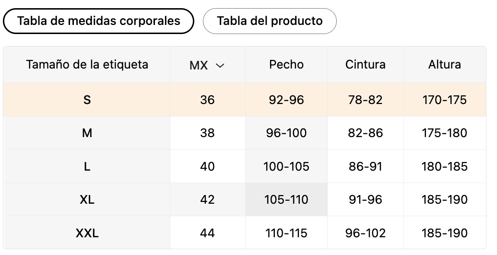Click the Pecho column header
Image resolution: width=497 pixels, height=255 pixels.
[286, 65]
